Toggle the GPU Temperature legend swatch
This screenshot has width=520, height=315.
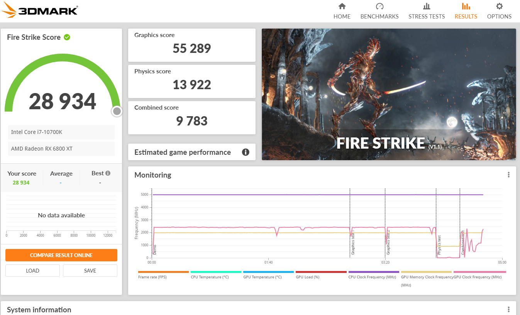point(268,272)
